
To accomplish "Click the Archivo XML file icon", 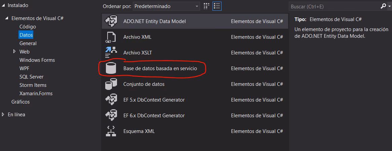I will coord(111,37).
